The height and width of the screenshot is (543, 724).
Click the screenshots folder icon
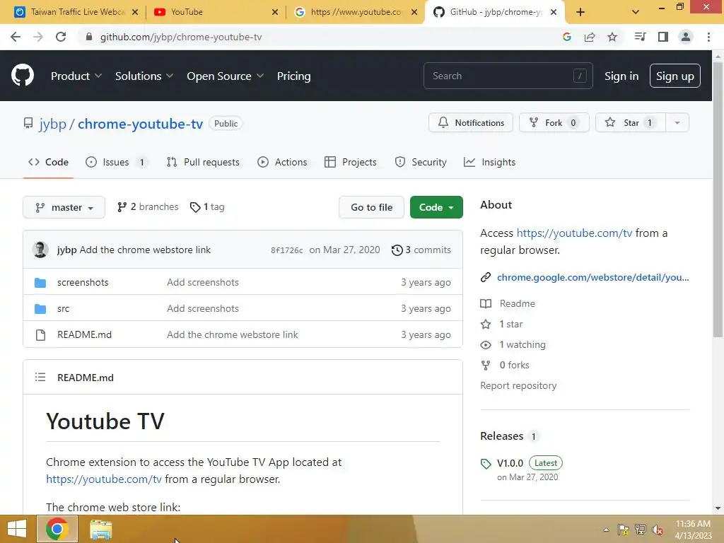pyautogui.click(x=40, y=282)
